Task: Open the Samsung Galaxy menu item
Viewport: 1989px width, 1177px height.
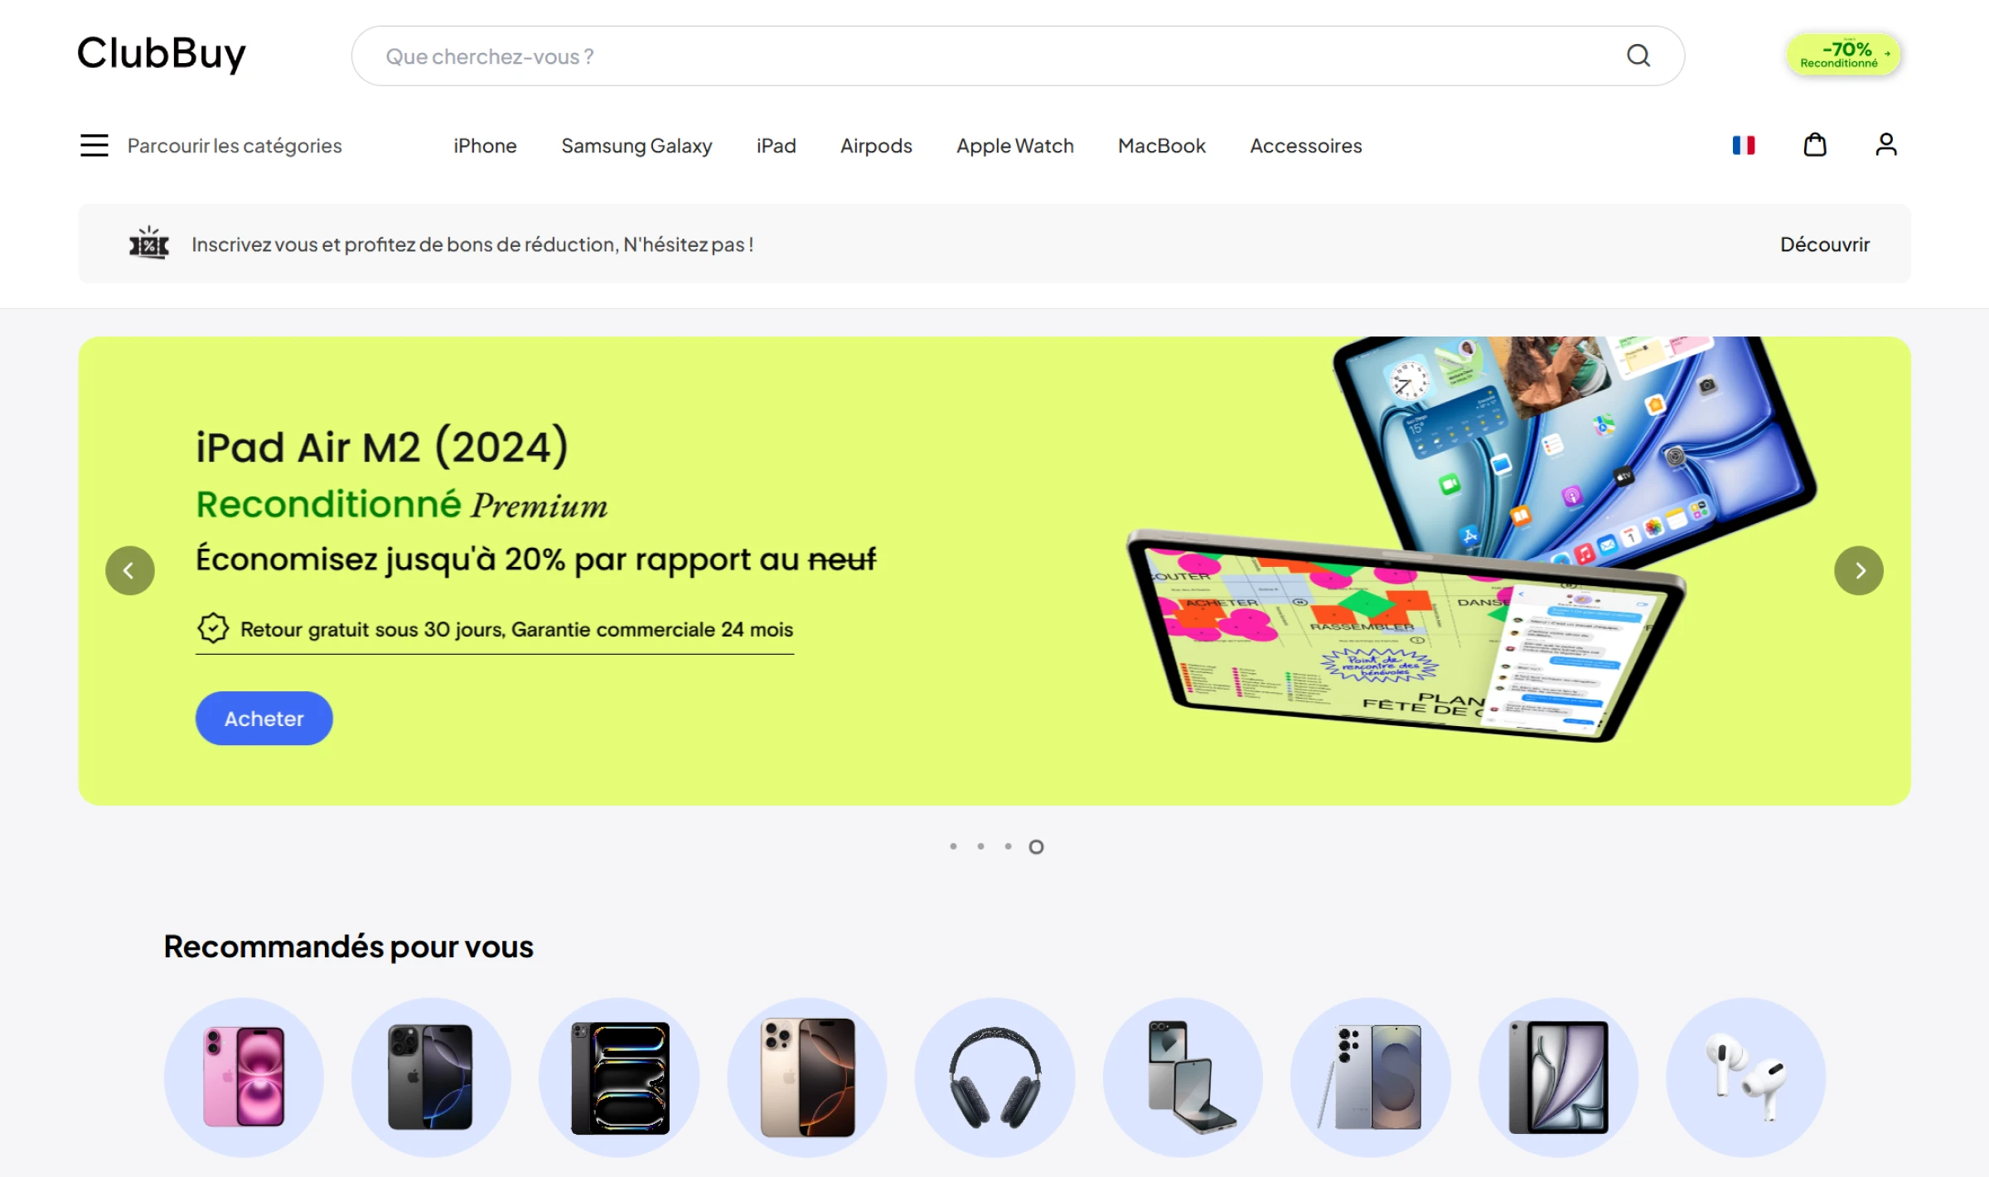Action: pos(636,146)
